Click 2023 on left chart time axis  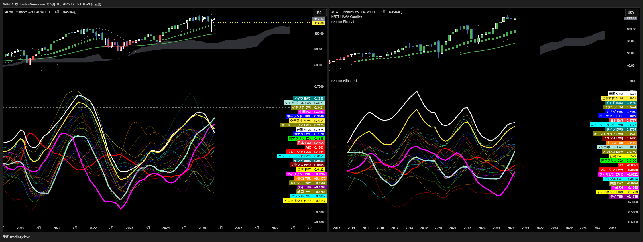click(129, 228)
